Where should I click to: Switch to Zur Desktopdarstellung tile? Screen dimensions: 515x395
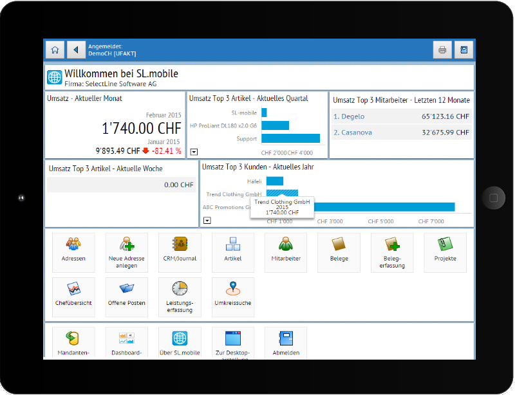[x=233, y=343]
